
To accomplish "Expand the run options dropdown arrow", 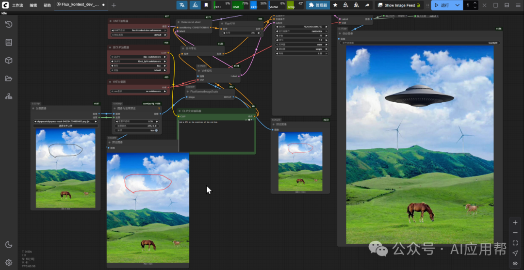I will (458, 5).
